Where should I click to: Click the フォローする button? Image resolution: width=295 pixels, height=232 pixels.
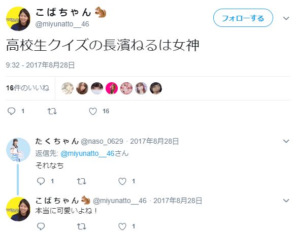[x=243, y=18]
